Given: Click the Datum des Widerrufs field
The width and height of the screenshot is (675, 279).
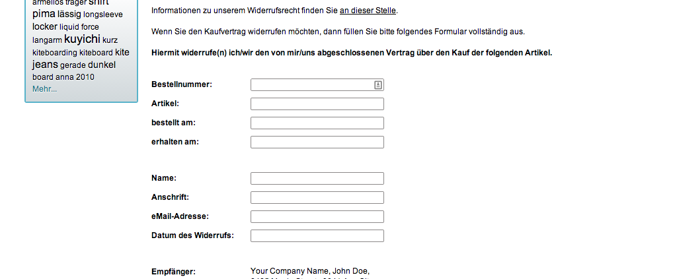Looking at the screenshot, I should click(x=317, y=235).
